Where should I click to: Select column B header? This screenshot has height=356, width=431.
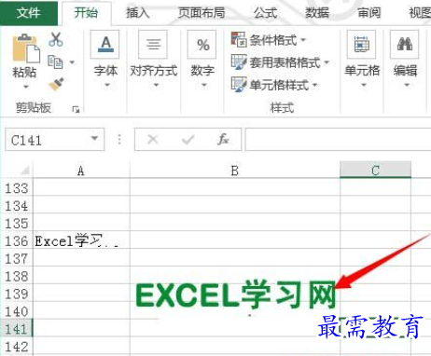click(x=235, y=171)
